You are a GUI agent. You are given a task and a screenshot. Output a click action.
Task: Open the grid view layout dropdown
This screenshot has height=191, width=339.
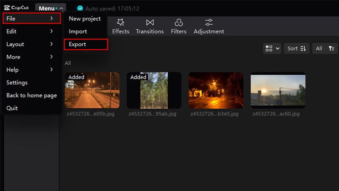272,48
